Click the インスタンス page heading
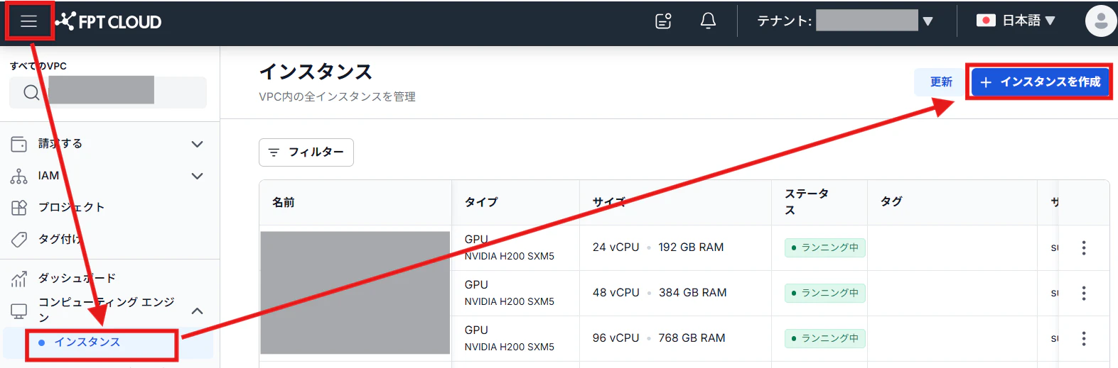The width and height of the screenshot is (1118, 368). 316,72
